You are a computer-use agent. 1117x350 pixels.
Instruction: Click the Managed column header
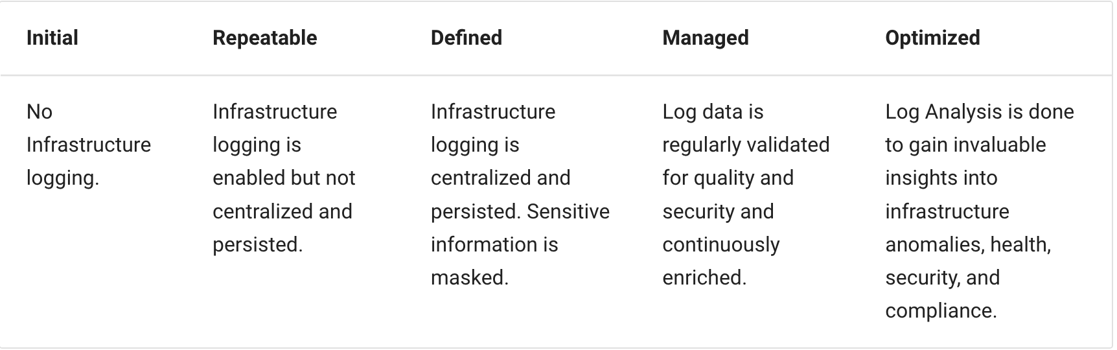coord(705,38)
